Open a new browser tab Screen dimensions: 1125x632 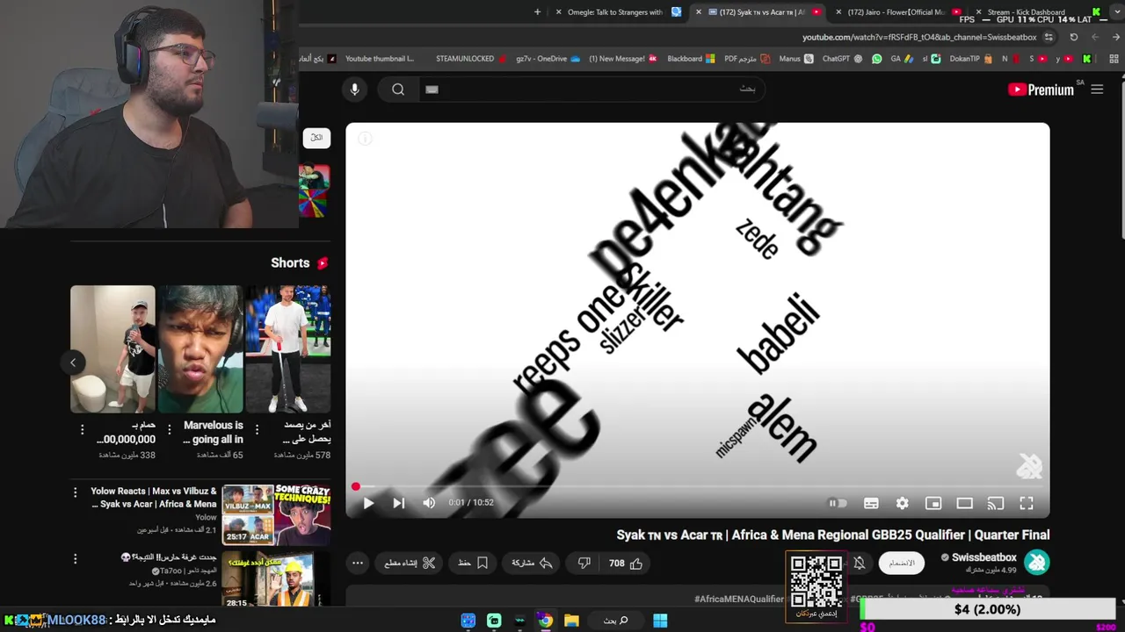coord(537,12)
